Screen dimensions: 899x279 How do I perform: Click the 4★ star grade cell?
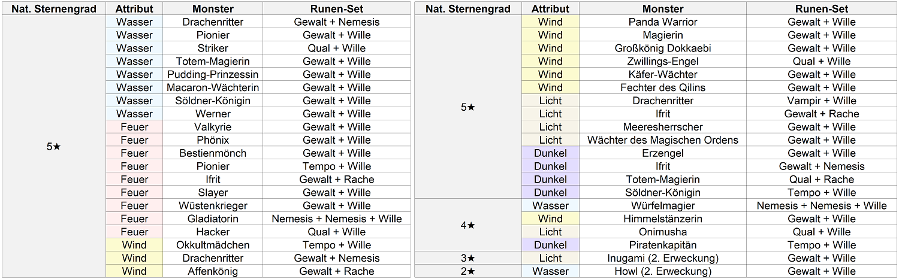pos(467,226)
